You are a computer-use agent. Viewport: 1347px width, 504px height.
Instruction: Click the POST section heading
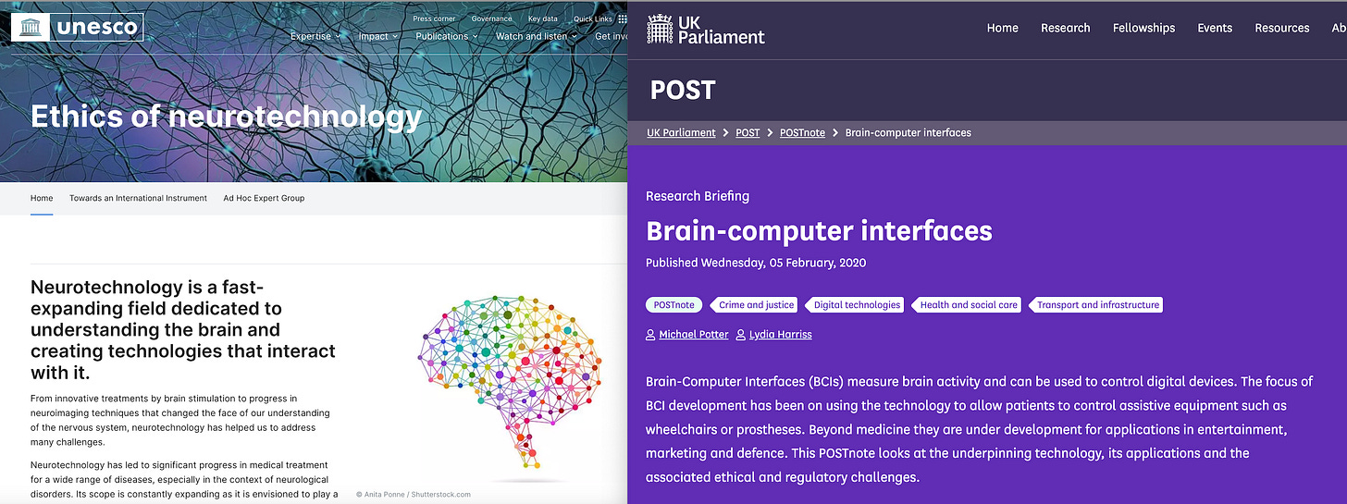(683, 90)
